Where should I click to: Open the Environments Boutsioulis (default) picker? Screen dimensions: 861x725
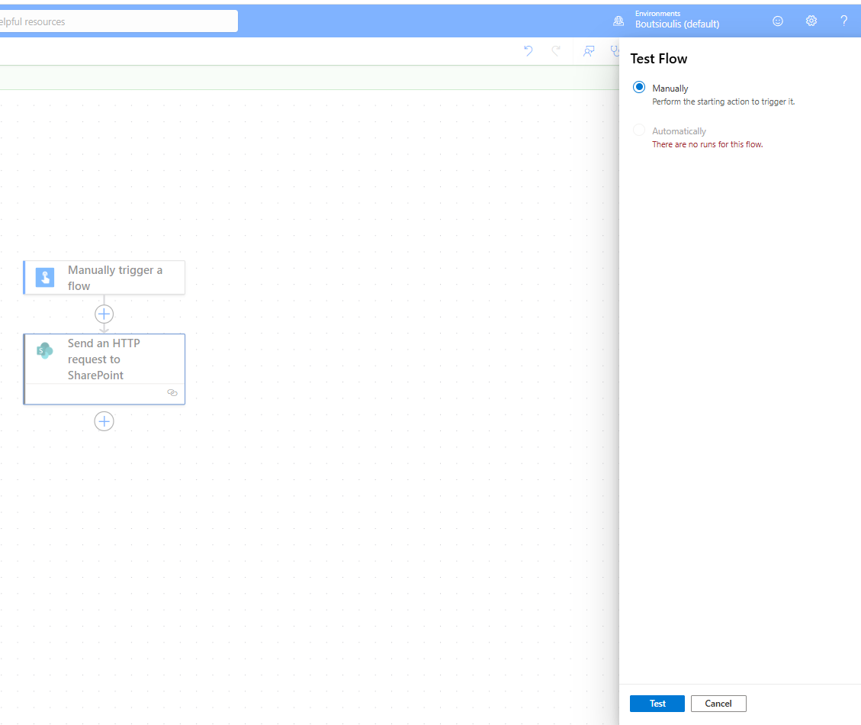pos(676,20)
